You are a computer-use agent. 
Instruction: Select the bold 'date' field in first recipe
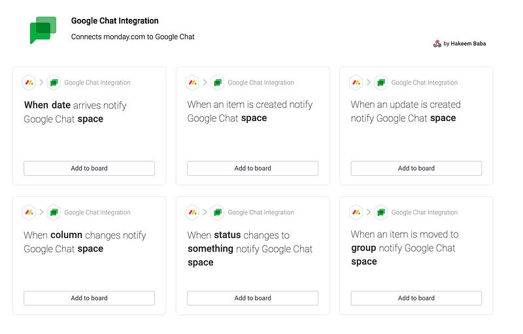pos(61,105)
